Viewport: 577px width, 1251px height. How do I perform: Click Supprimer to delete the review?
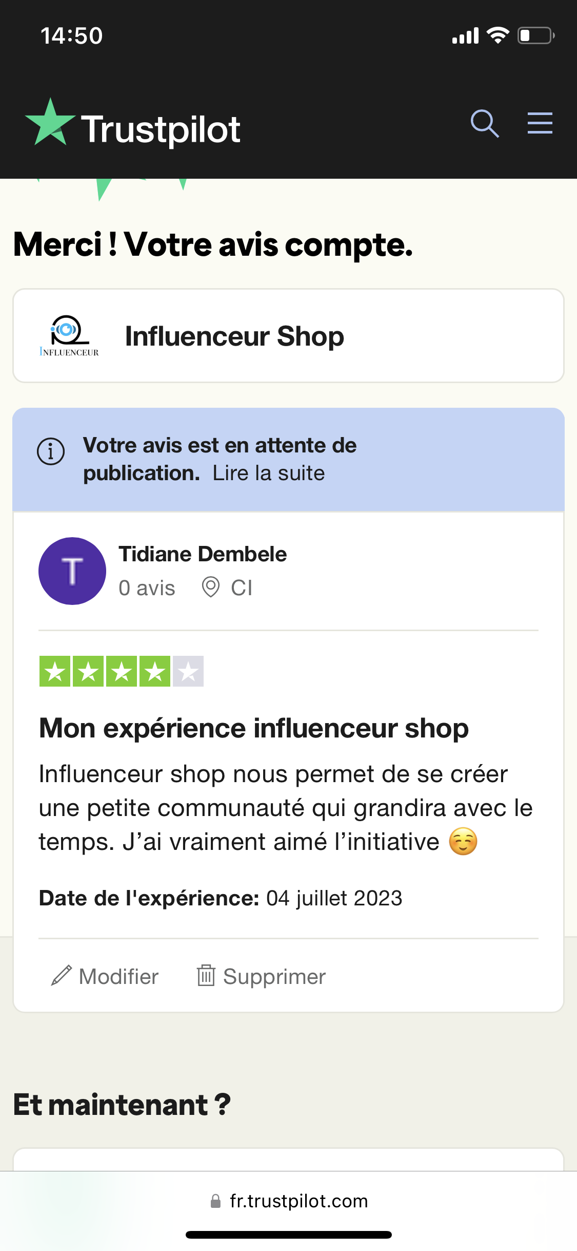274,976
